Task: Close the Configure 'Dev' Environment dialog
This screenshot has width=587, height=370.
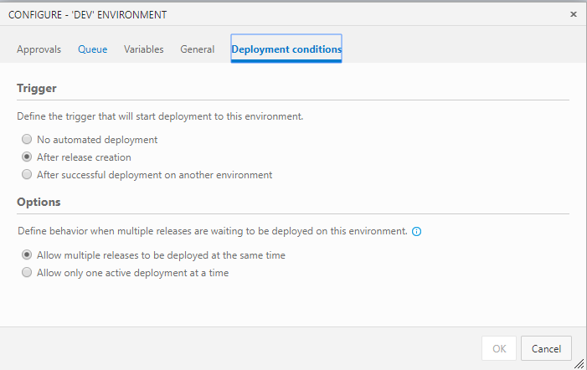Action: [573, 14]
